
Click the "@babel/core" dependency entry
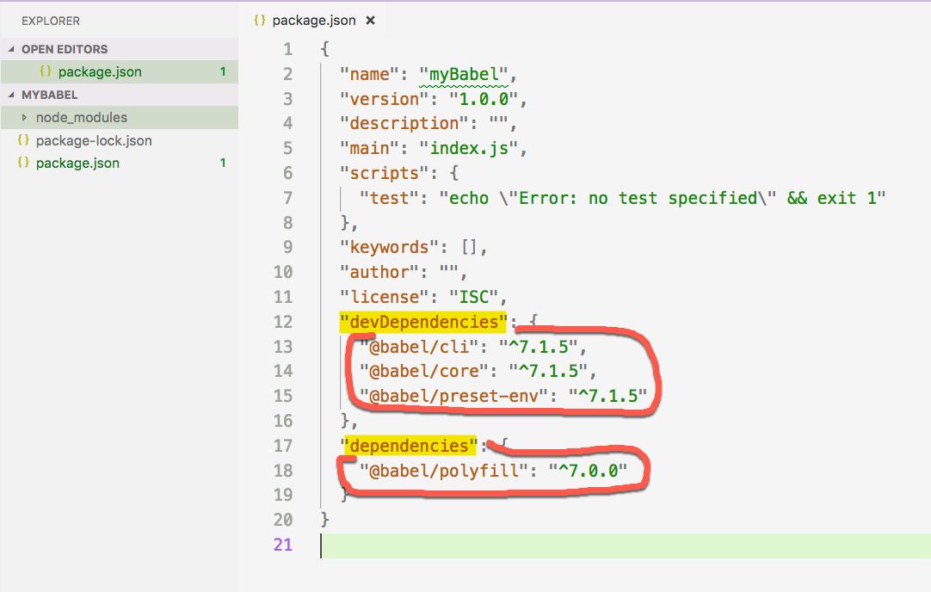coord(478,372)
